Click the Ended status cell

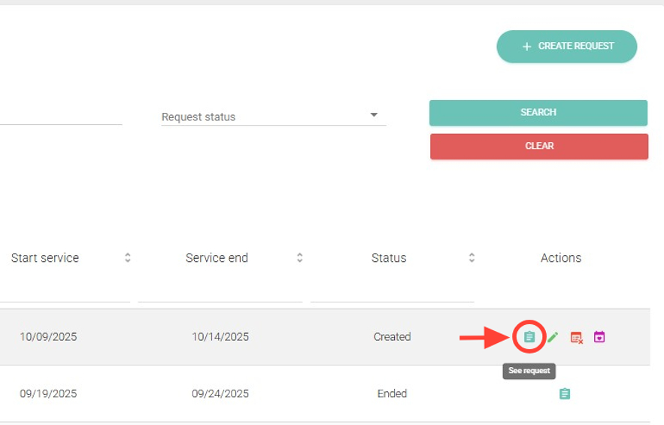pos(392,393)
